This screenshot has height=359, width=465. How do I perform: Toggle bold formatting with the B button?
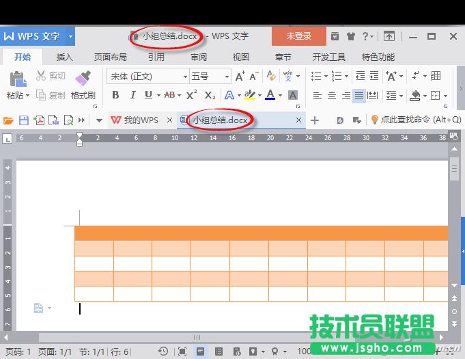click(x=115, y=95)
